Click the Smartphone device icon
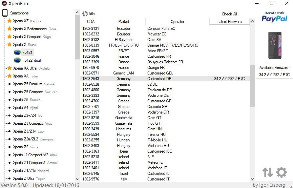 pyautogui.click(x=5, y=13)
